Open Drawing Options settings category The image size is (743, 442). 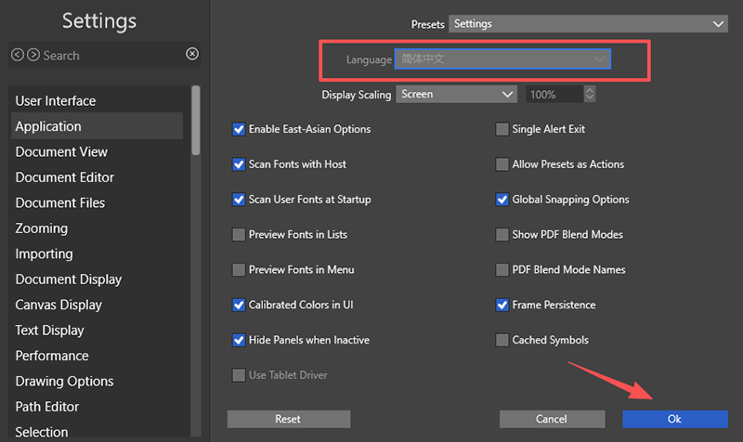tap(97, 382)
